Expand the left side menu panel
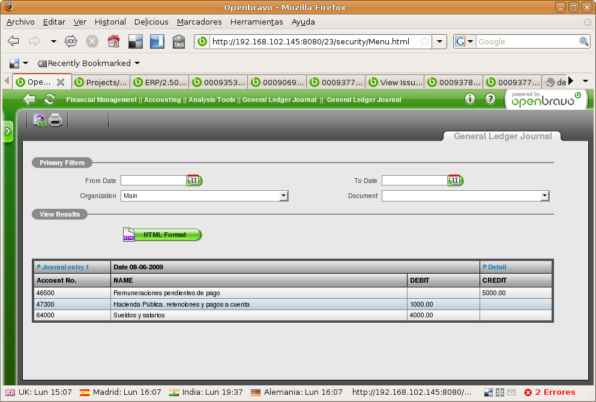Screen dimensions: 596x402 click(x=8, y=131)
